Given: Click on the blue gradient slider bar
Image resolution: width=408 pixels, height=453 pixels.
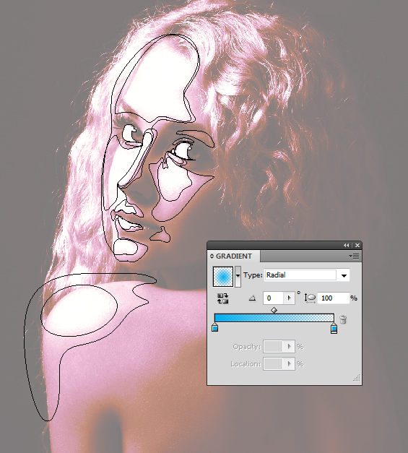Looking at the screenshot, I should pos(274,318).
